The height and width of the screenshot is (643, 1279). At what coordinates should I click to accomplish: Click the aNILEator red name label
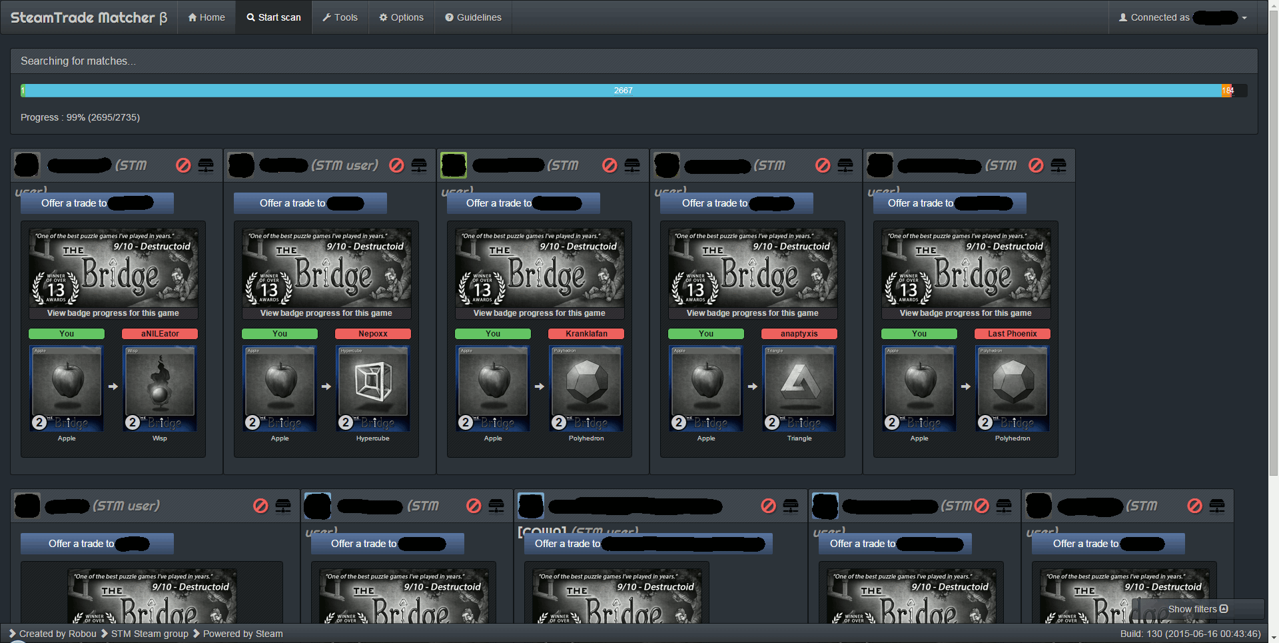pos(160,334)
